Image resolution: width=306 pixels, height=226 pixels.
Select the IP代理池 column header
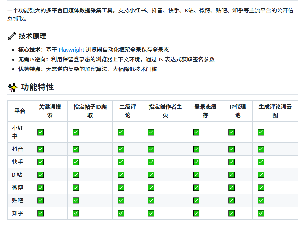238,111
